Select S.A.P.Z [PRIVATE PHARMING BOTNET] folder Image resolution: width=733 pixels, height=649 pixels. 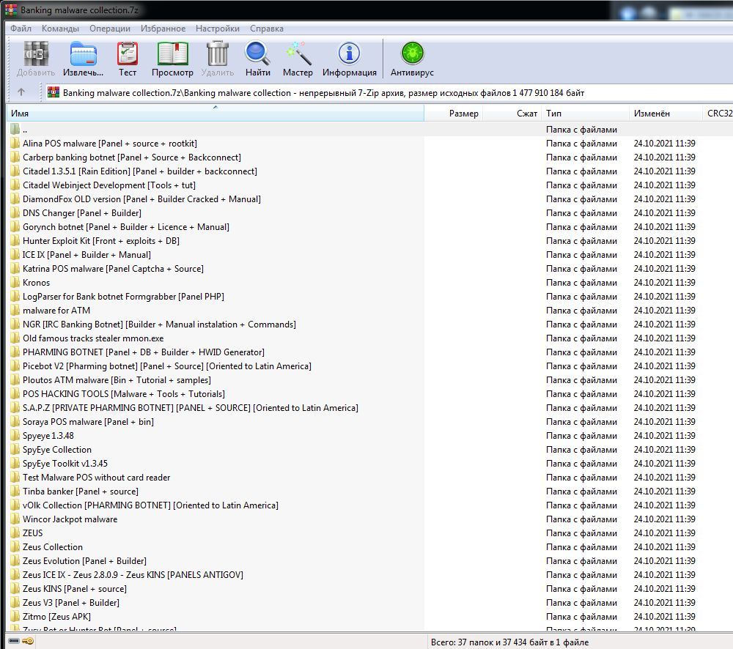pos(190,408)
